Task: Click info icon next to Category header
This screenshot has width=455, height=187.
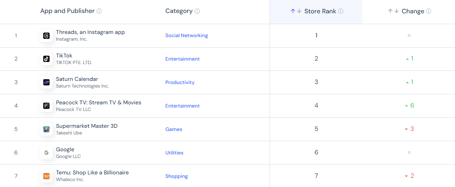Action: tap(197, 11)
